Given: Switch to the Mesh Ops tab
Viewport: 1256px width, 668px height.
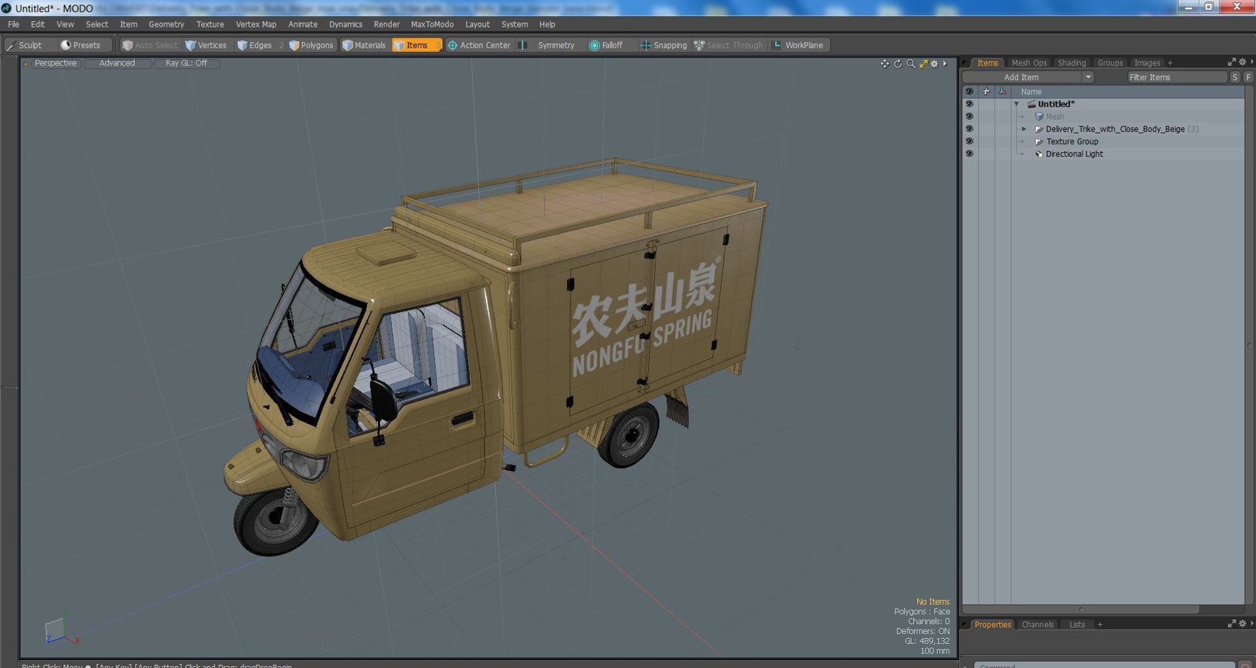Looking at the screenshot, I should click(x=1029, y=63).
